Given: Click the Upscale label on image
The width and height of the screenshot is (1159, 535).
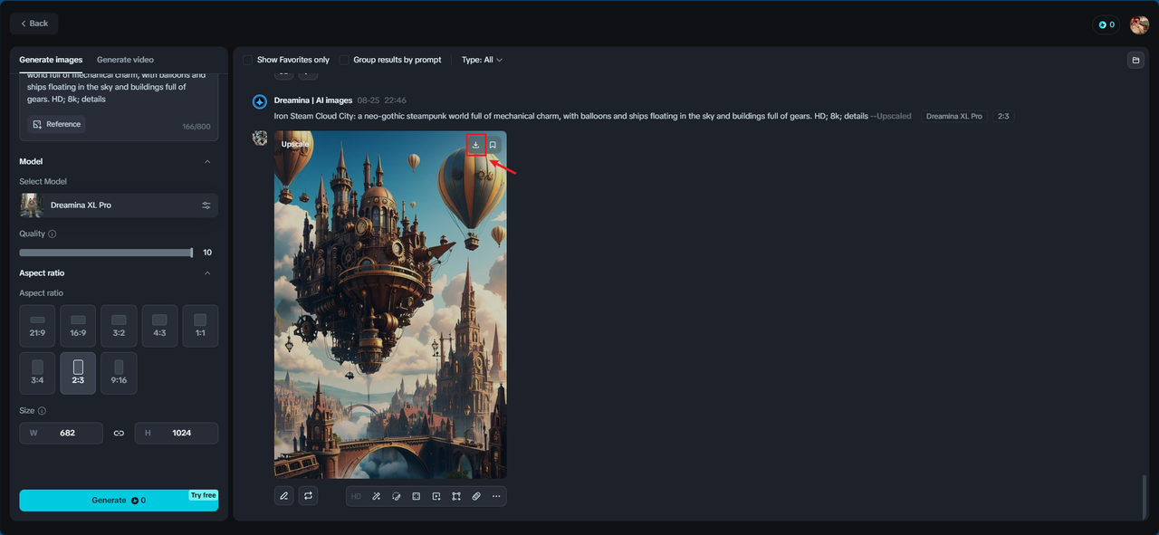Looking at the screenshot, I should pyautogui.click(x=295, y=144).
